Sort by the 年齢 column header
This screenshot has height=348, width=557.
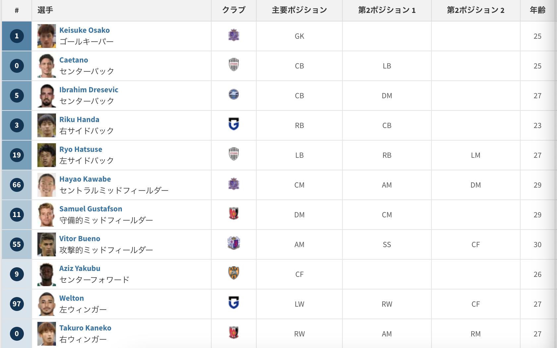pos(537,10)
